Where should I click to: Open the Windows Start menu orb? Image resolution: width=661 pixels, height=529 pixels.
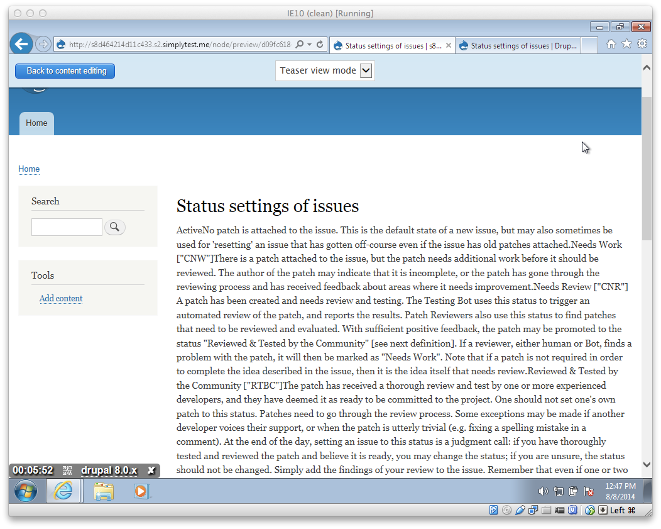coord(26,491)
